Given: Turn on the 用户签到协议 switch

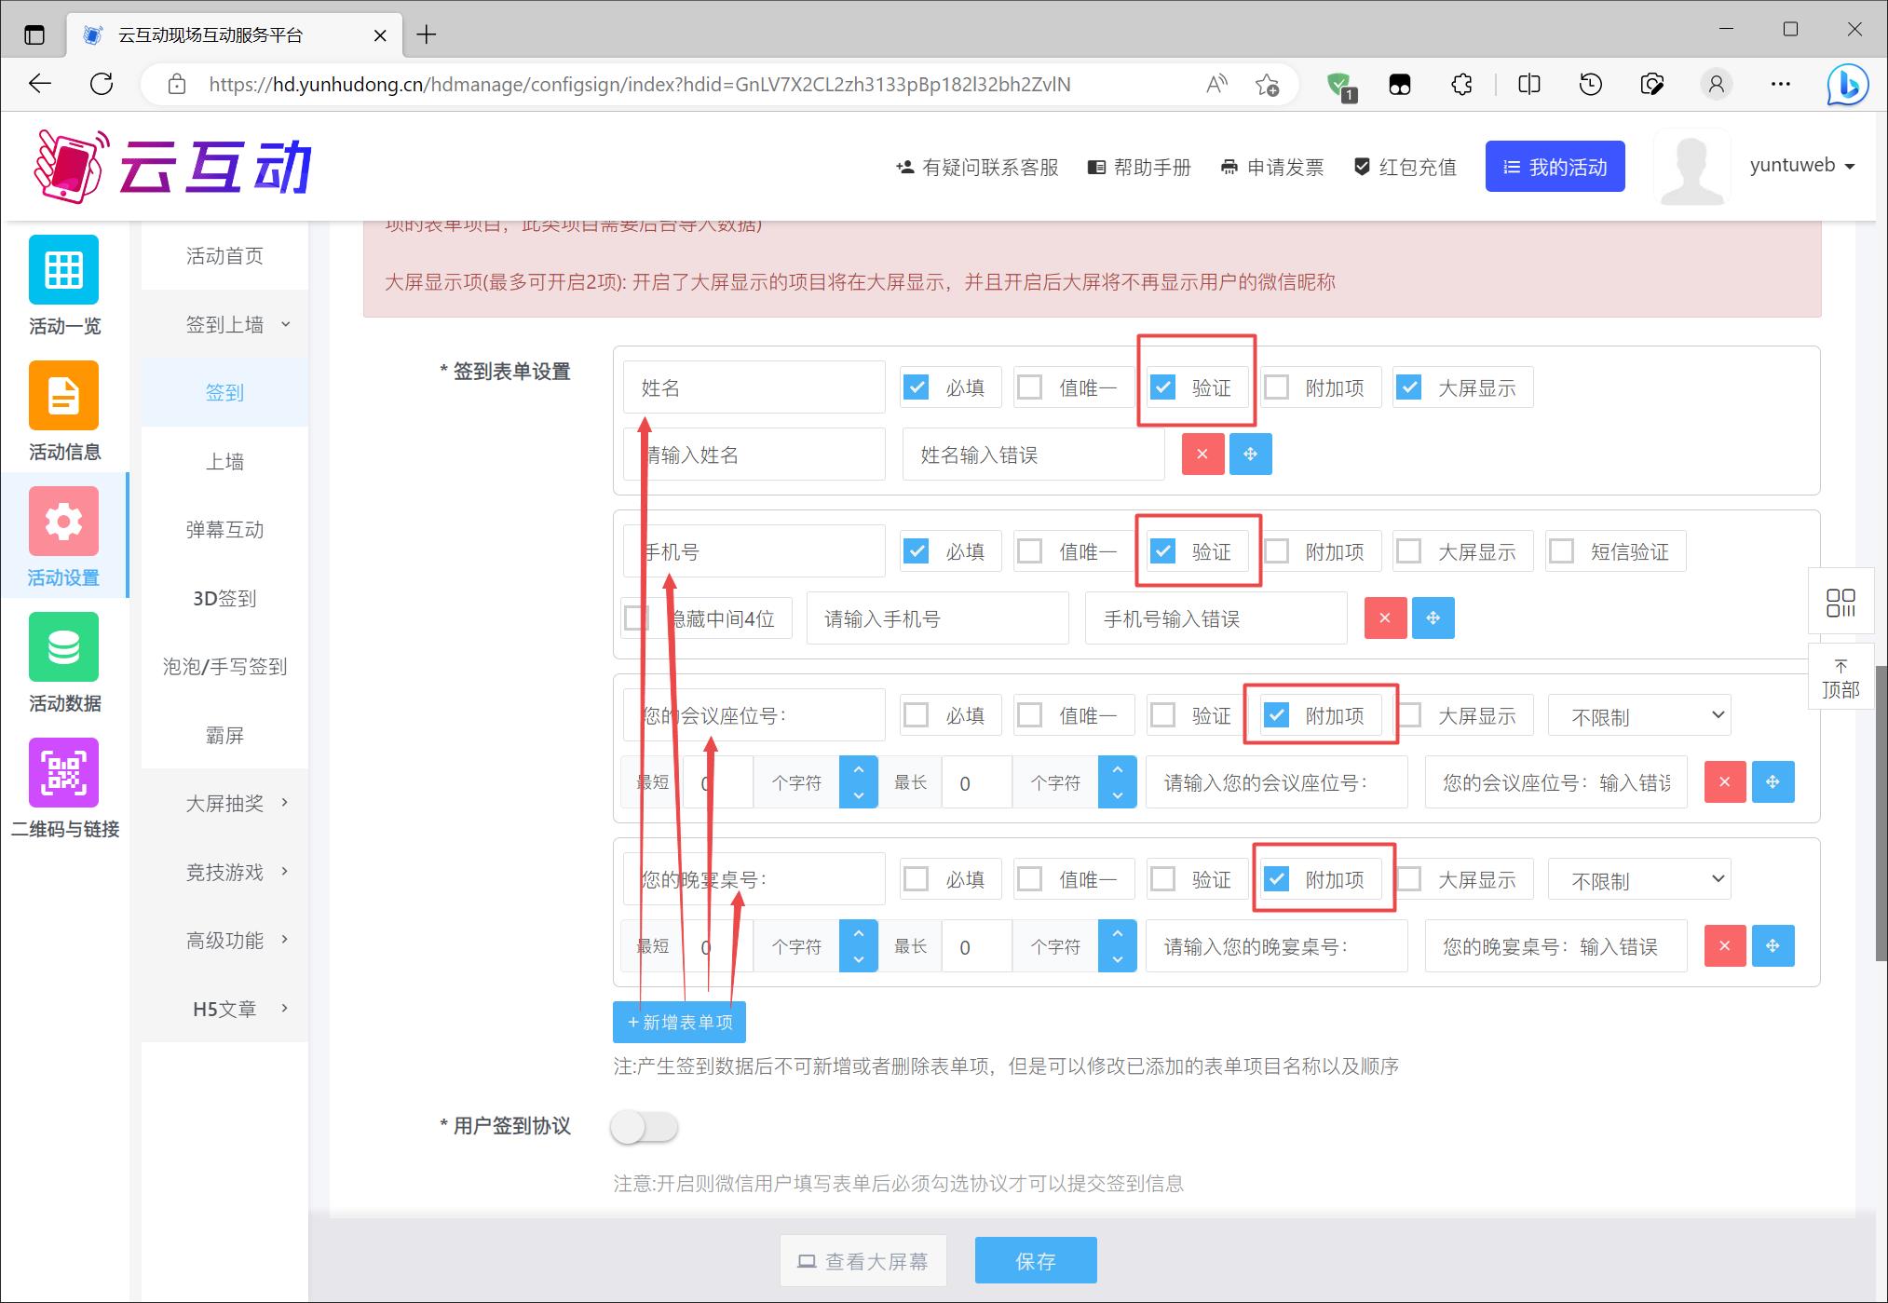Looking at the screenshot, I should tap(644, 1127).
